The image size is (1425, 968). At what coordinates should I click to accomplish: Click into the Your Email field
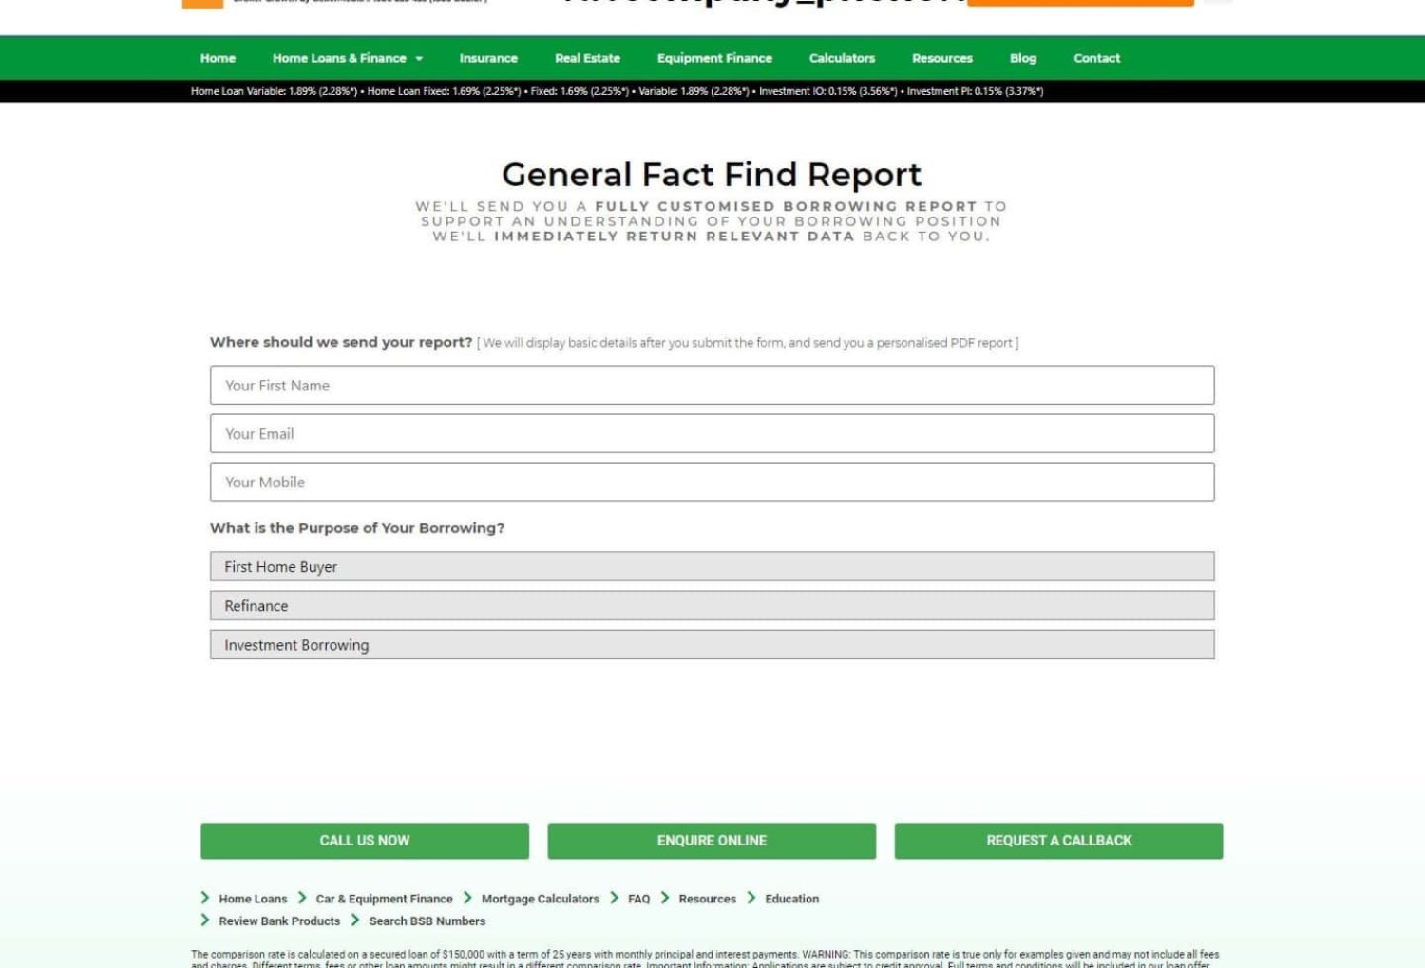(x=712, y=434)
